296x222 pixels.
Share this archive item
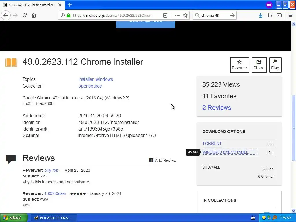coord(259,65)
